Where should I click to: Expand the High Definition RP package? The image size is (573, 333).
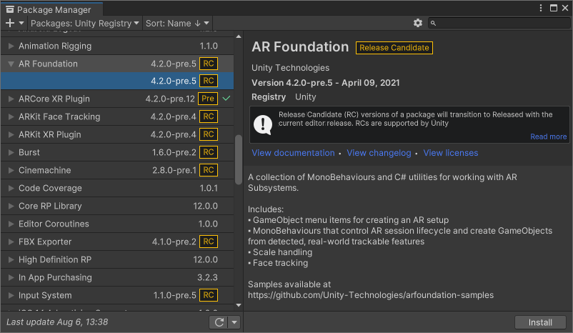(11, 260)
